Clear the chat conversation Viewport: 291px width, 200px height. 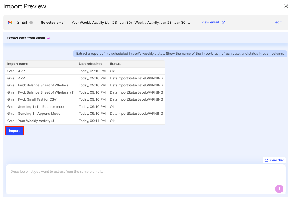pos(274,160)
